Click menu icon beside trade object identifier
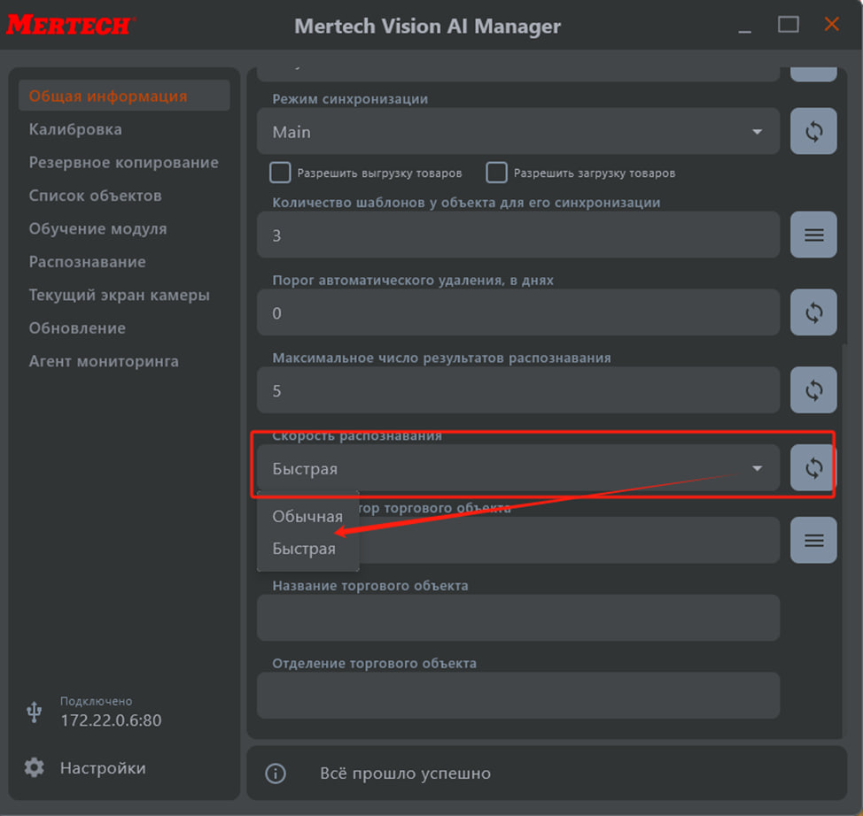The height and width of the screenshot is (816, 863). click(813, 540)
